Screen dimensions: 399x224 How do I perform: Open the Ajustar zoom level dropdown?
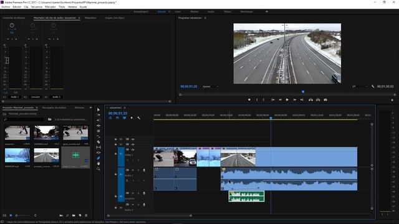tap(211, 86)
